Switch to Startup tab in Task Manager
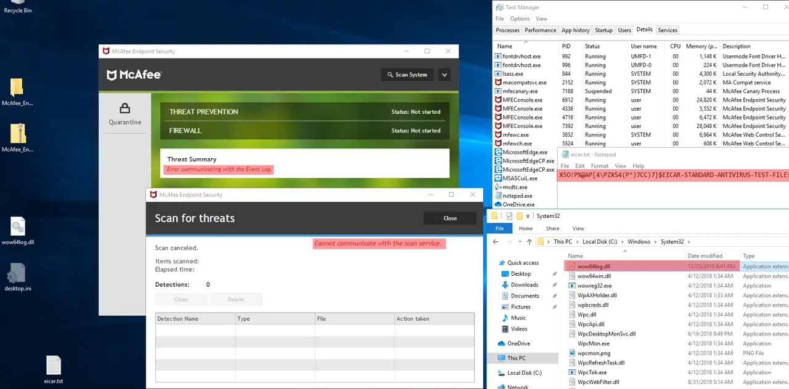This screenshot has width=789, height=389. pyautogui.click(x=603, y=30)
